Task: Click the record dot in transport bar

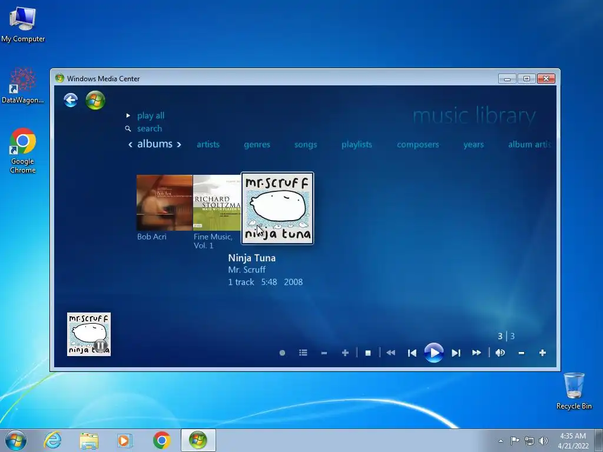Action: pos(282,353)
